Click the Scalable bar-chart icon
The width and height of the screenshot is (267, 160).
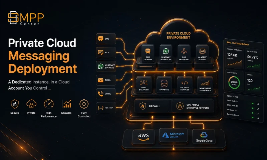point(66,104)
